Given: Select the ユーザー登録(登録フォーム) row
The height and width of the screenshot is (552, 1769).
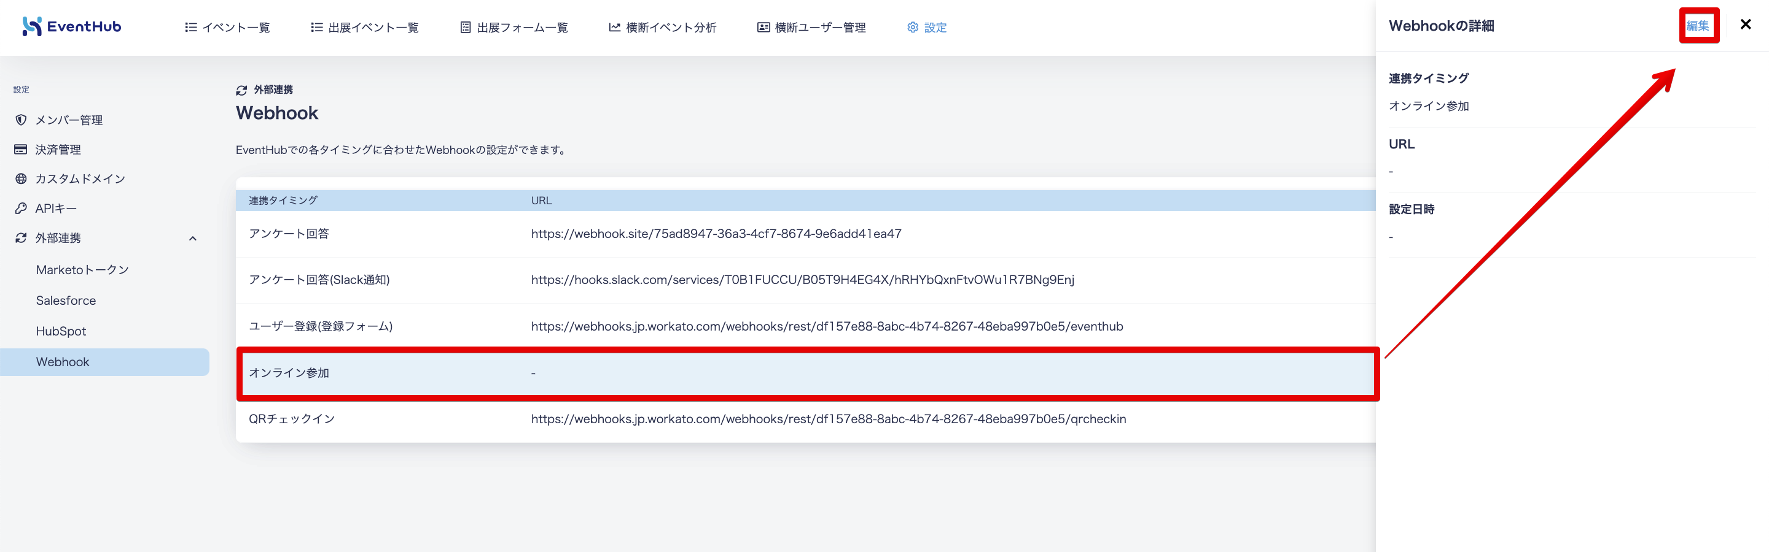Looking at the screenshot, I should point(805,326).
